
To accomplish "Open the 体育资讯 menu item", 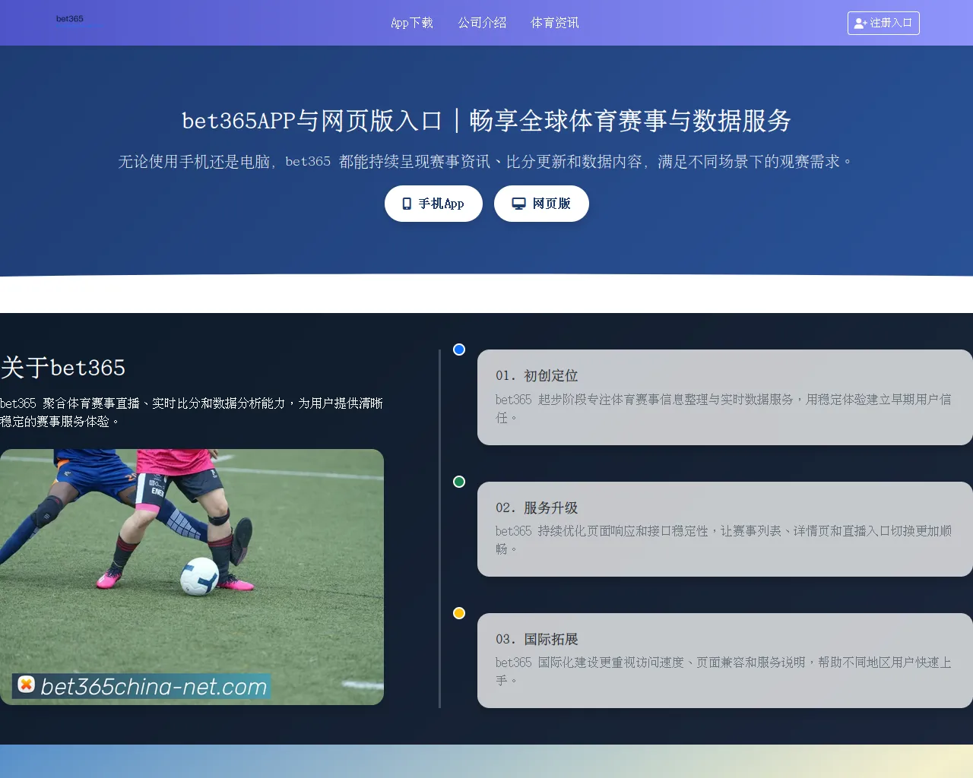I will (555, 23).
